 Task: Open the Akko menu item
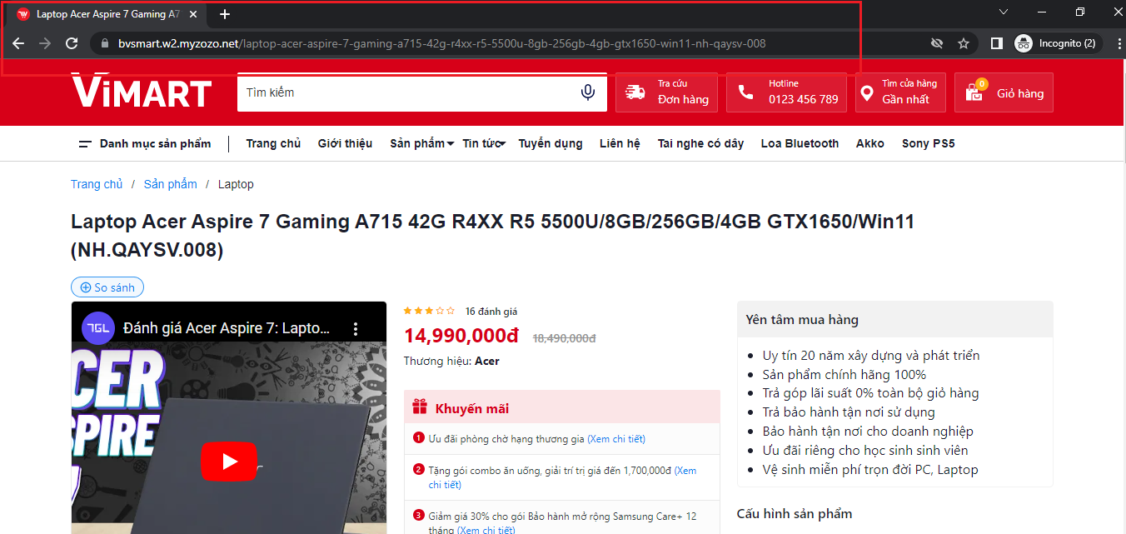[870, 143]
